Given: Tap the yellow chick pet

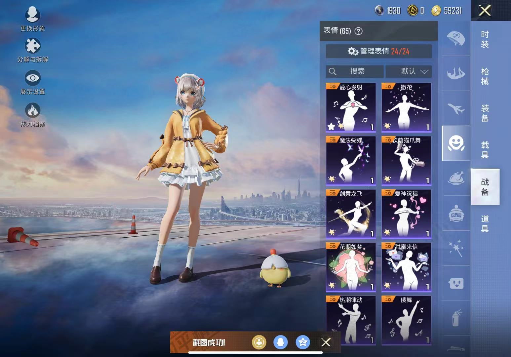Looking at the screenshot, I should click(x=275, y=268).
